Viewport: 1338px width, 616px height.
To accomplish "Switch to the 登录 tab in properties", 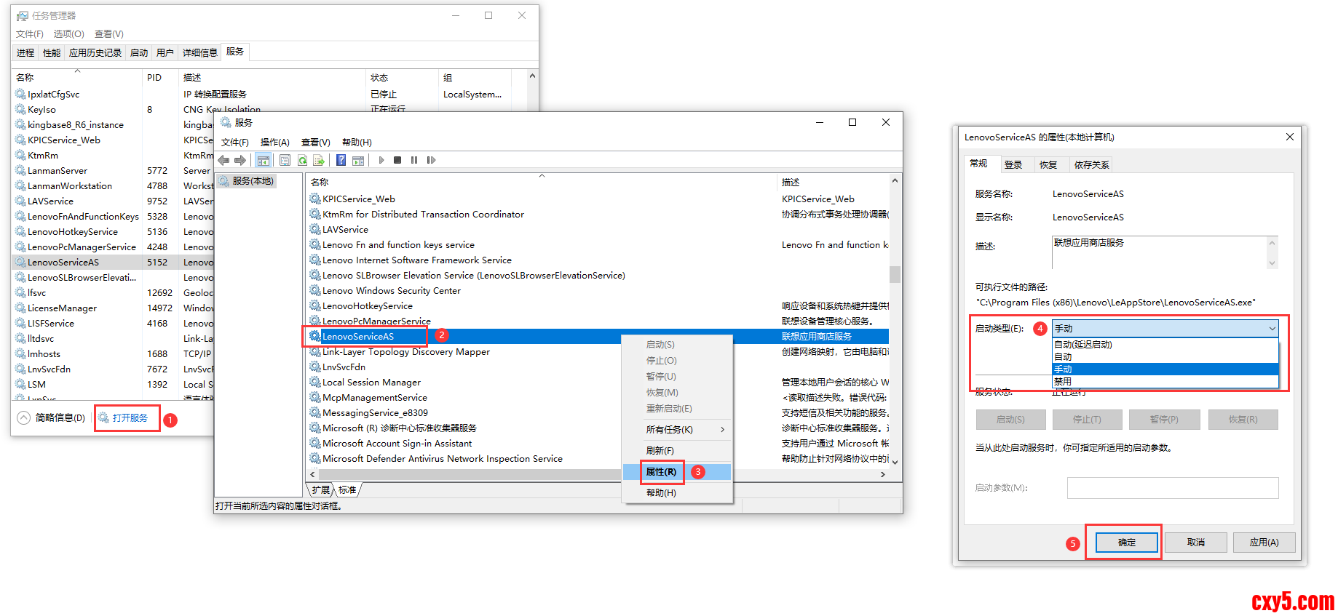I will [x=1013, y=165].
